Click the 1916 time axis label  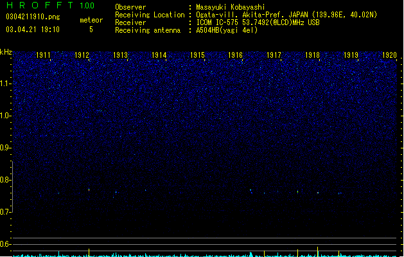click(x=236, y=55)
